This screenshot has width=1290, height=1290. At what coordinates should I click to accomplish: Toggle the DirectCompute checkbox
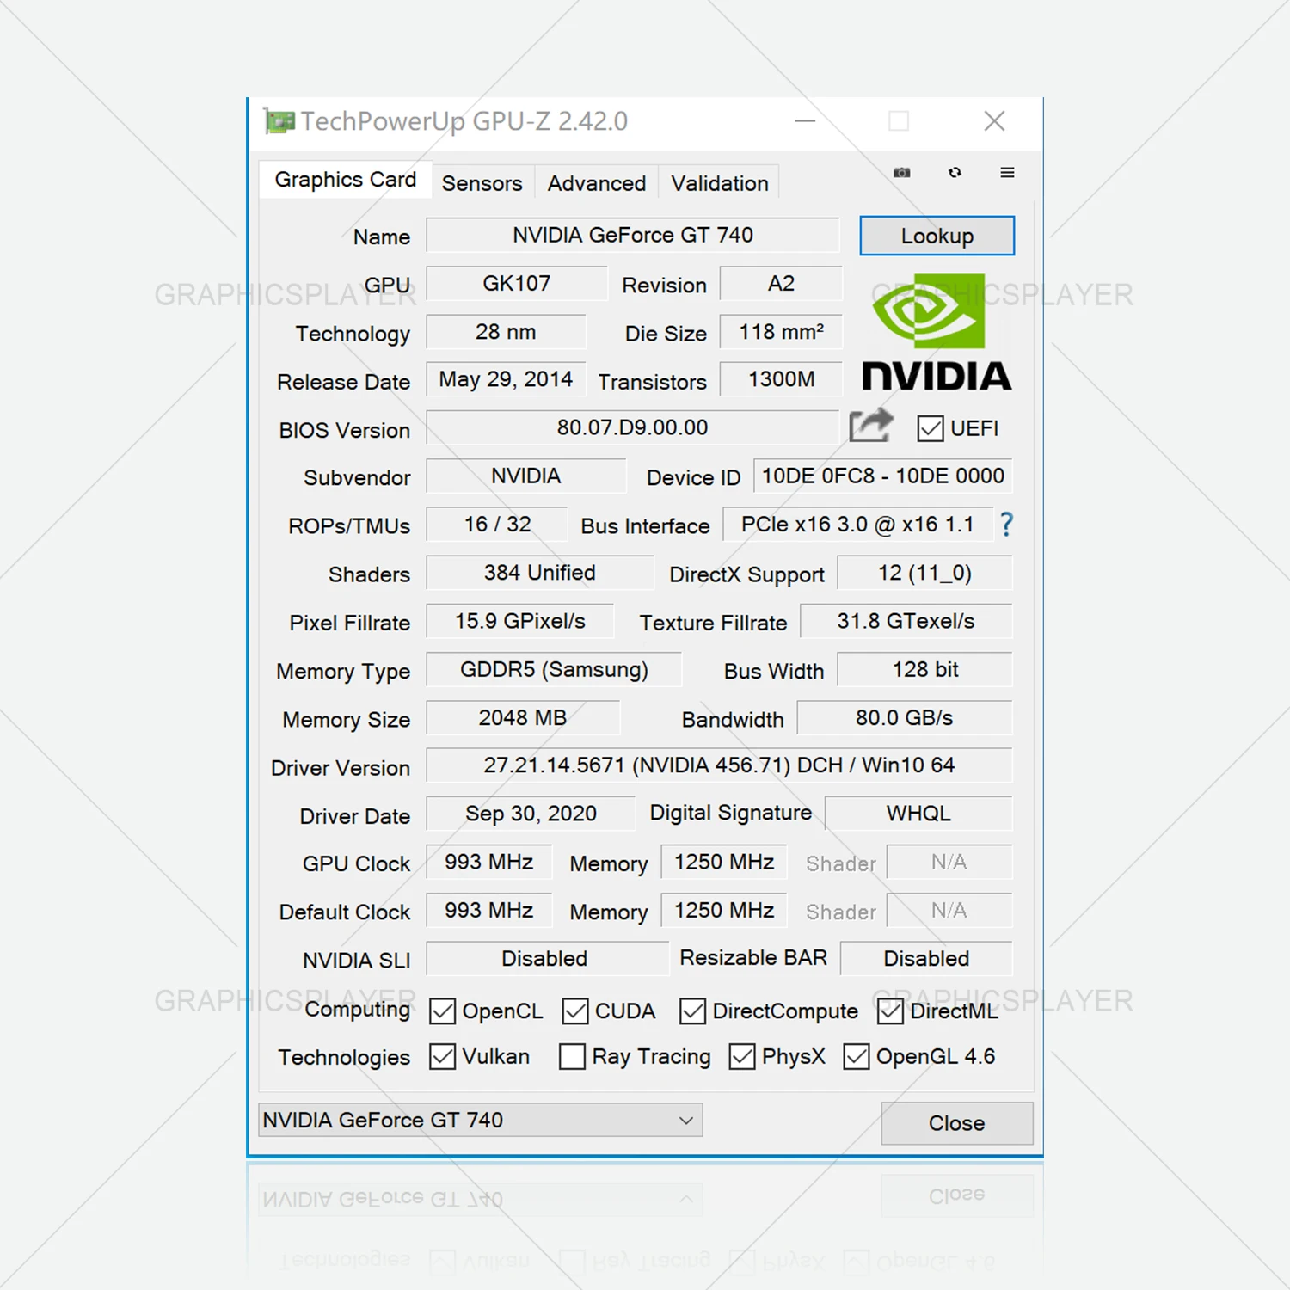[692, 1011]
